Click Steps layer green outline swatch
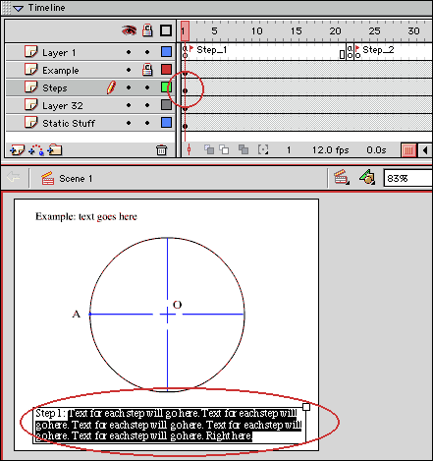The image size is (433, 461). pyautogui.click(x=166, y=87)
